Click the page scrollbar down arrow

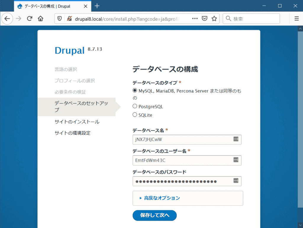300,225
